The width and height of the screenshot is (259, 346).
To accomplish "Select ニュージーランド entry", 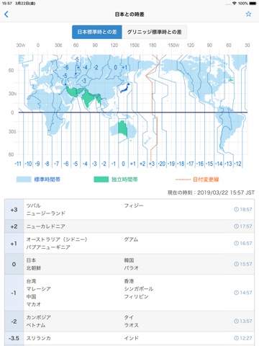I will (x=45, y=213).
